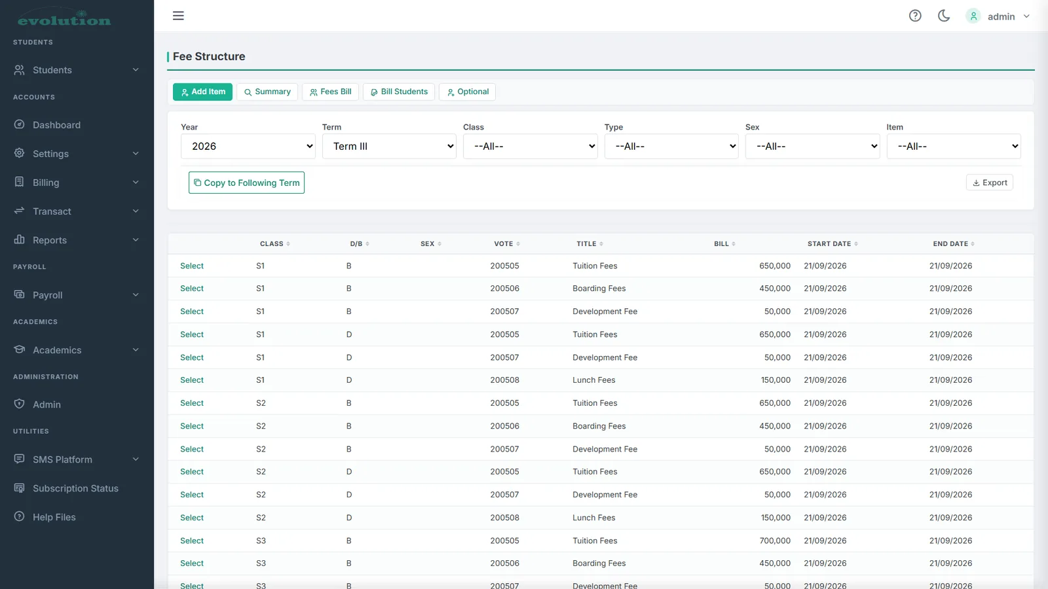Click the Export button
Viewport: 1048px width, 589px height.
[x=990, y=183]
